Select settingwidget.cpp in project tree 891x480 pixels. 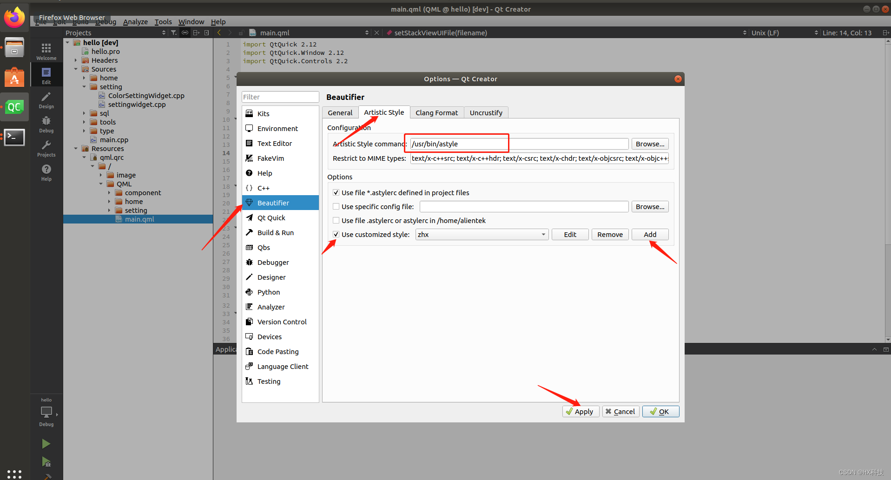[x=137, y=104]
